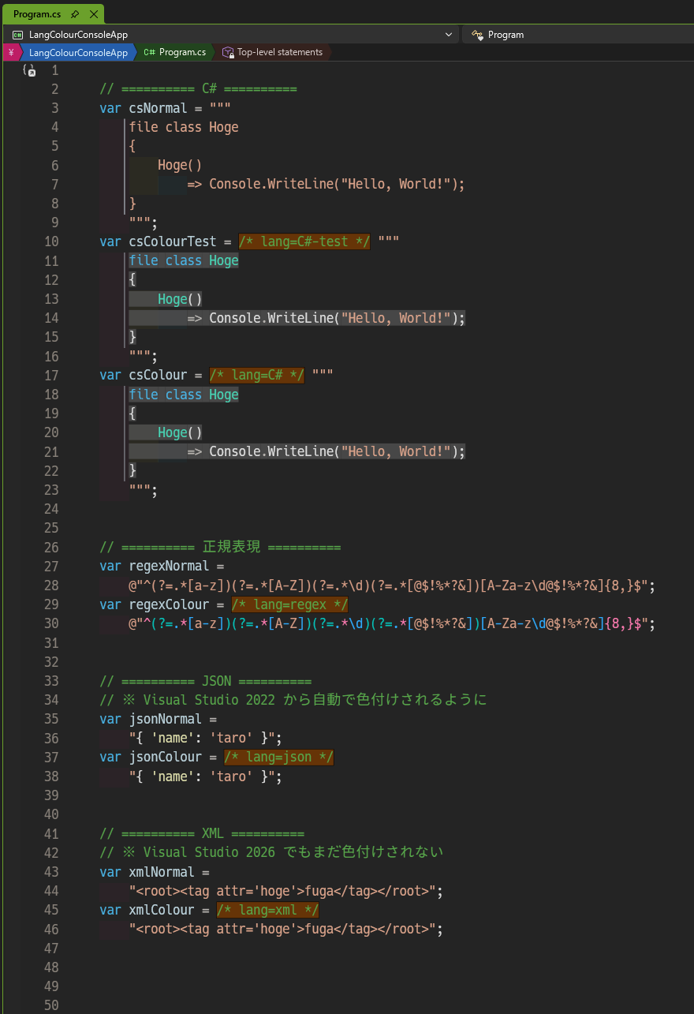Click line number 50 in the gutter

[51, 1005]
